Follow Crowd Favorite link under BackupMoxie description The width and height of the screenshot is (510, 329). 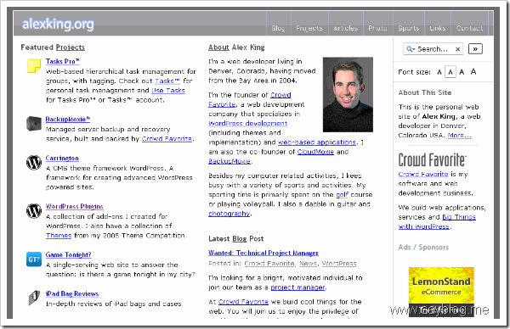pyautogui.click(x=167, y=138)
